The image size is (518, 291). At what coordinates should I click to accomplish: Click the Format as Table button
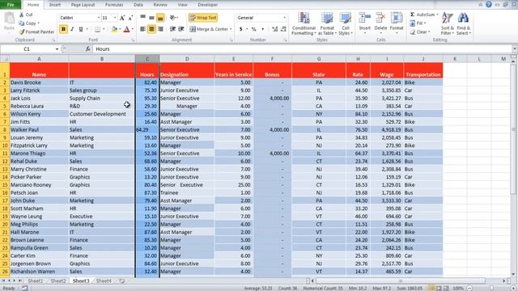click(327, 23)
